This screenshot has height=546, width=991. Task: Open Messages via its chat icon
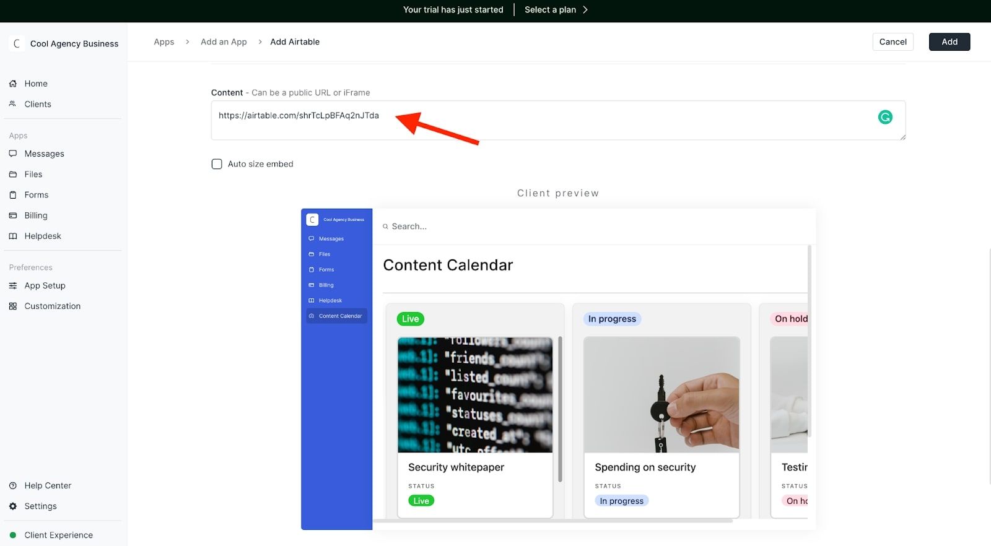pyautogui.click(x=13, y=154)
